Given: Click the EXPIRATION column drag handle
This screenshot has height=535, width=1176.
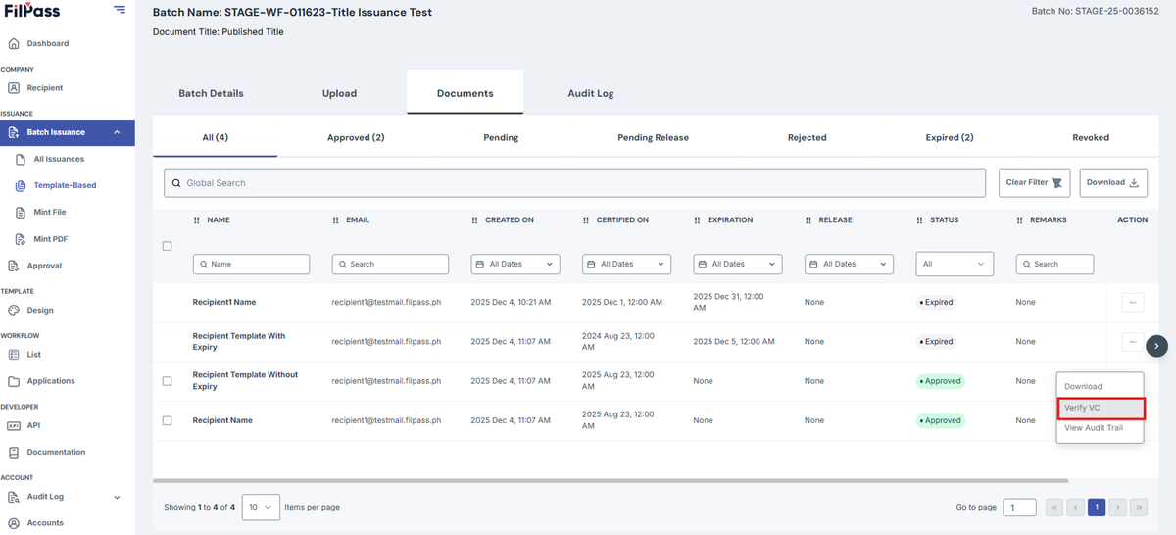Looking at the screenshot, I should click(698, 220).
